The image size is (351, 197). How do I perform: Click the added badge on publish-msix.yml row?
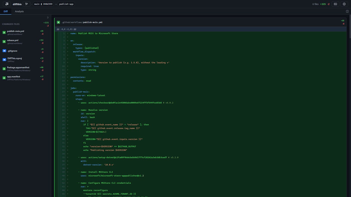tap(4, 33)
